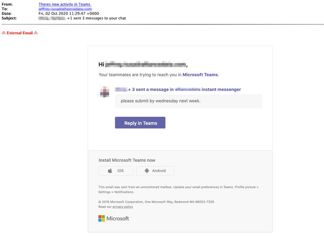
Task: Open the privacy policy link
Action: [122, 207]
